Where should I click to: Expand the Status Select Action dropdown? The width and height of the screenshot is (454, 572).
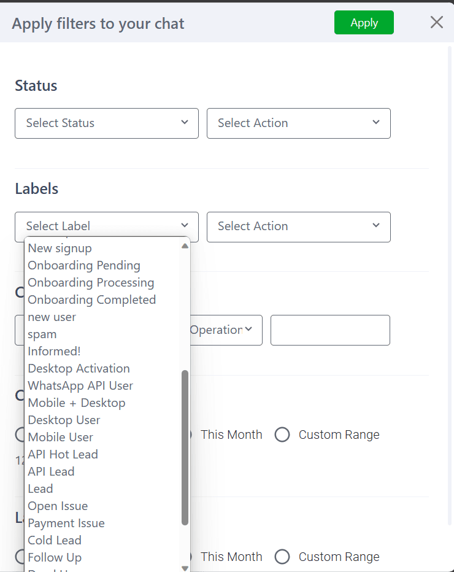pyautogui.click(x=299, y=123)
